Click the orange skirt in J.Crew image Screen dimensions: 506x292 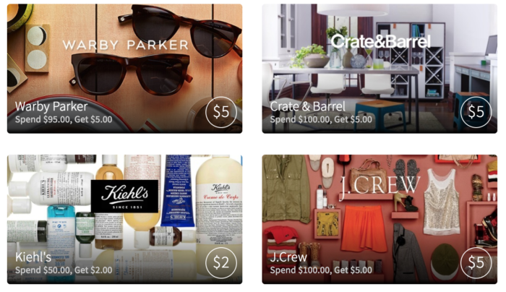click(364, 229)
